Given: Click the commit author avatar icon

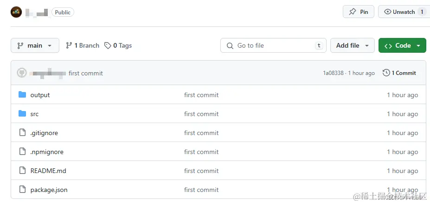Looking at the screenshot, I should coord(22,73).
